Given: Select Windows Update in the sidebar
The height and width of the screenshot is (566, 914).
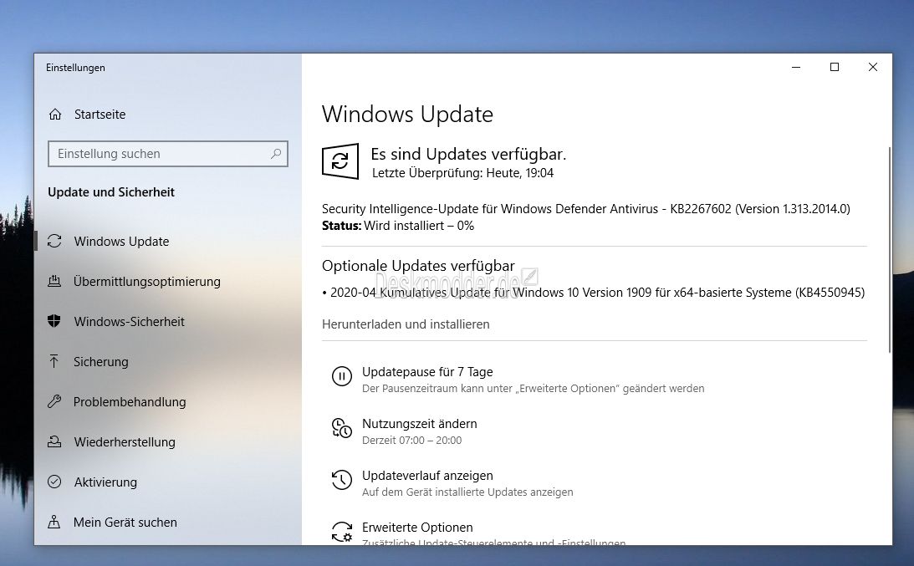Looking at the screenshot, I should pyautogui.click(x=121, y=242).
